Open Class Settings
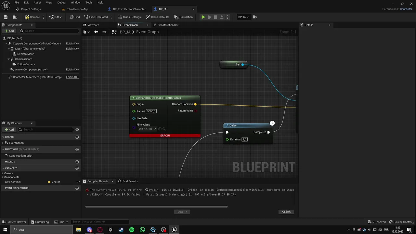 pos(129,17)
